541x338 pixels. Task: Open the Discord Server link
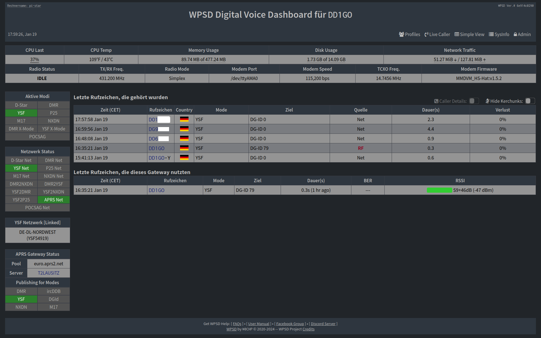click(323, 324)
